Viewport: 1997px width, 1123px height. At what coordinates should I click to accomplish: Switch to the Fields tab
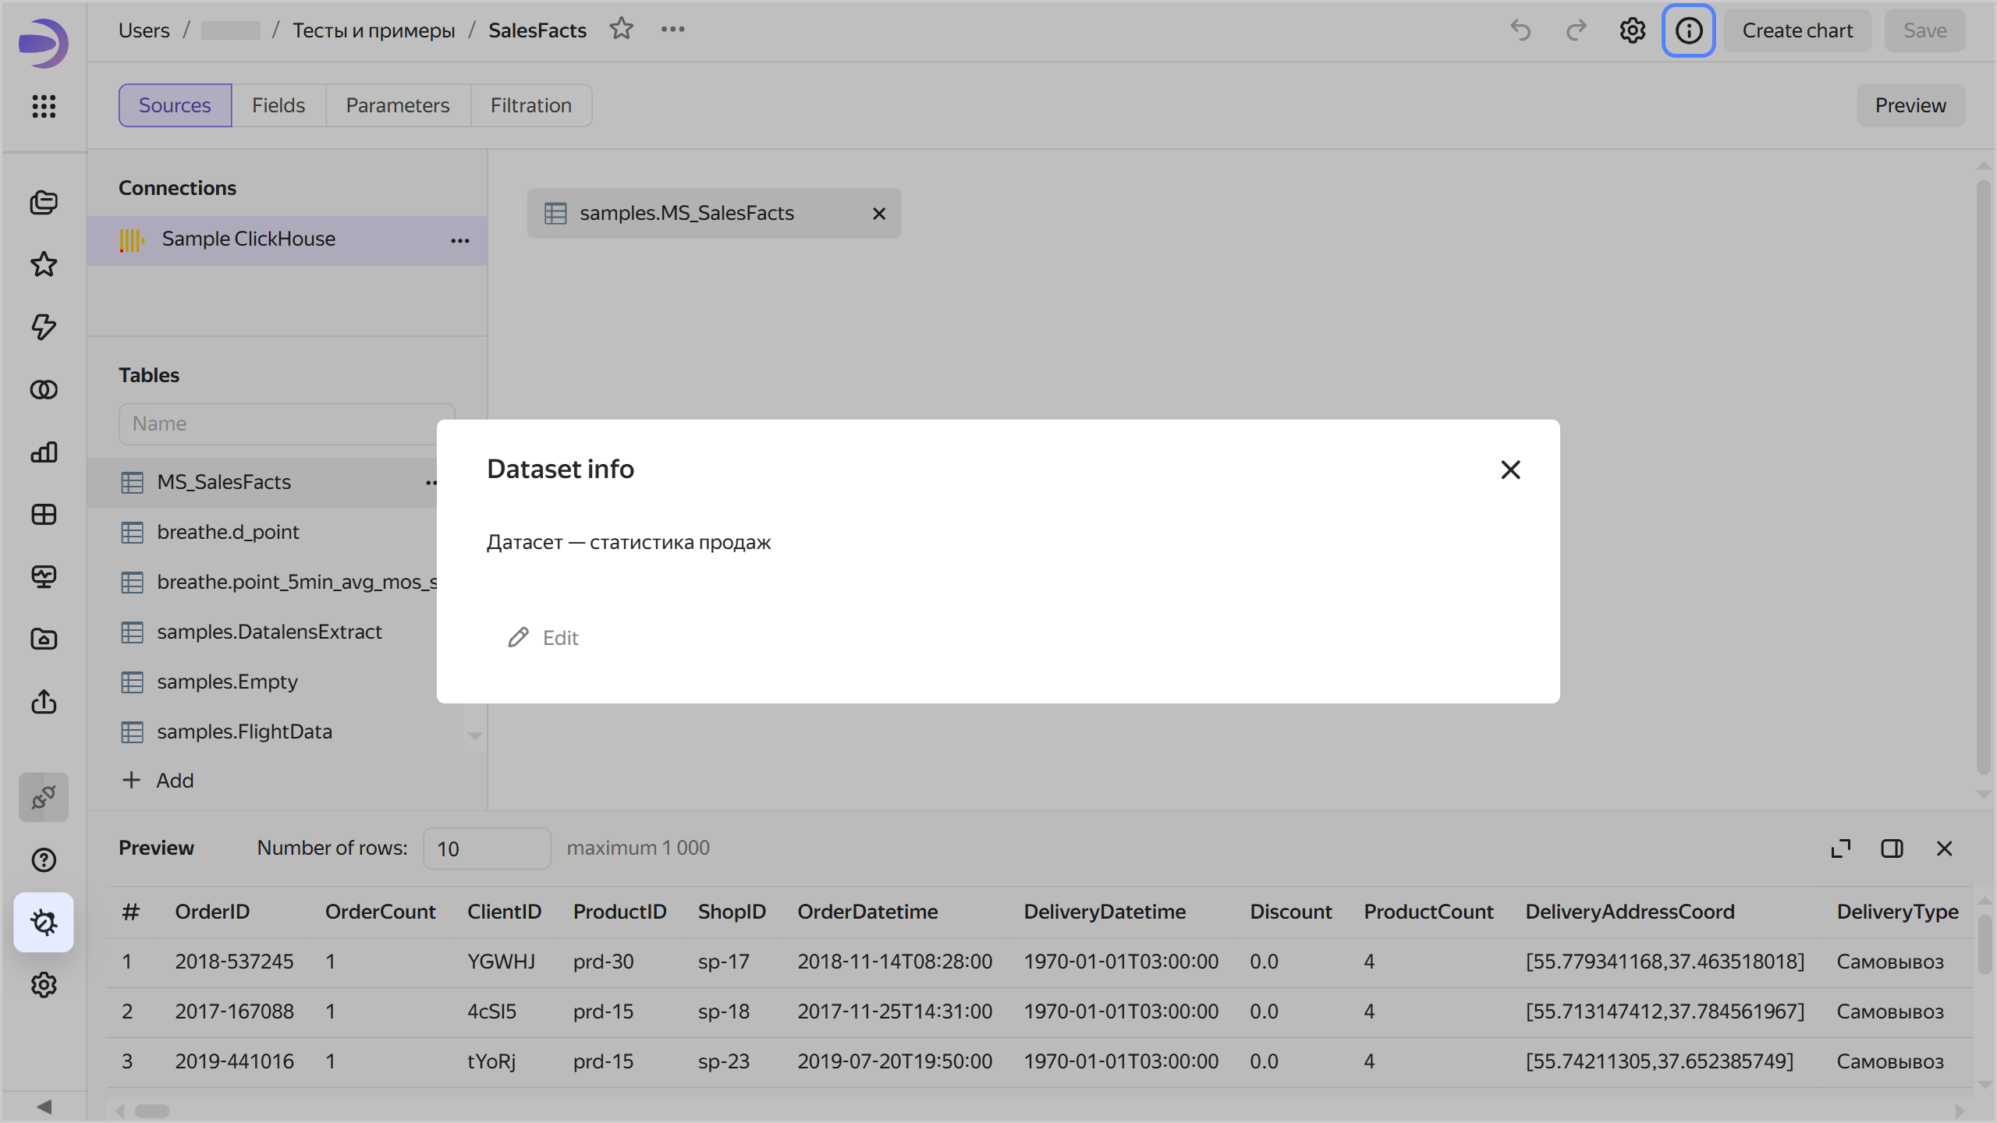point(278,105)
